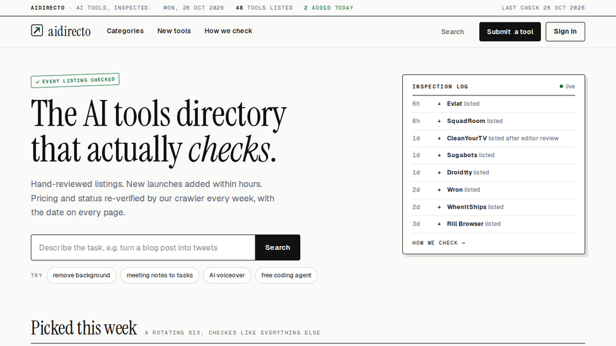Click the plus icon beside WhenItShips
The width and height of the screenshot is (616, 346).
coord(439,207)
